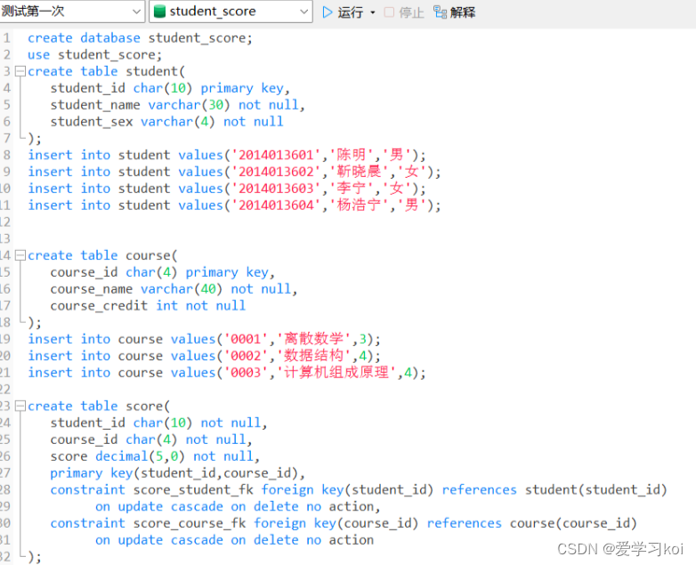
Task: Click insert line with '计算机组成原理'
Action: 226,373
